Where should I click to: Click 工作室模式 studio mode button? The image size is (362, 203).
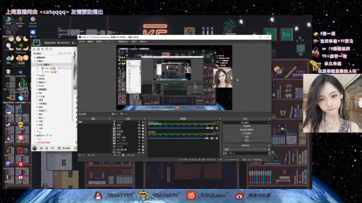[247, 133]
